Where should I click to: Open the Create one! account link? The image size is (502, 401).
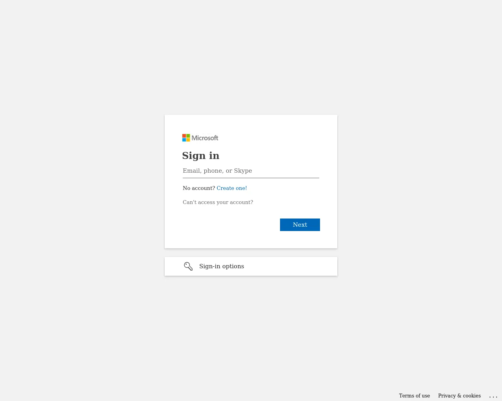232,188
